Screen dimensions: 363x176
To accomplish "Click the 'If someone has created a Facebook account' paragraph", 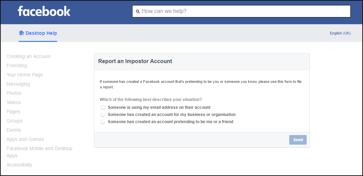I will point(200,84).
